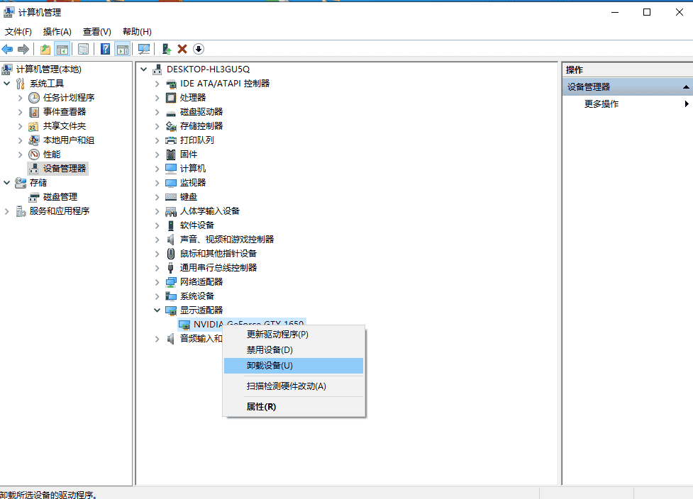The image size is (693, 499).
Task: Click the red X uninstall device toolbar icon
Action: click(183, 49)
